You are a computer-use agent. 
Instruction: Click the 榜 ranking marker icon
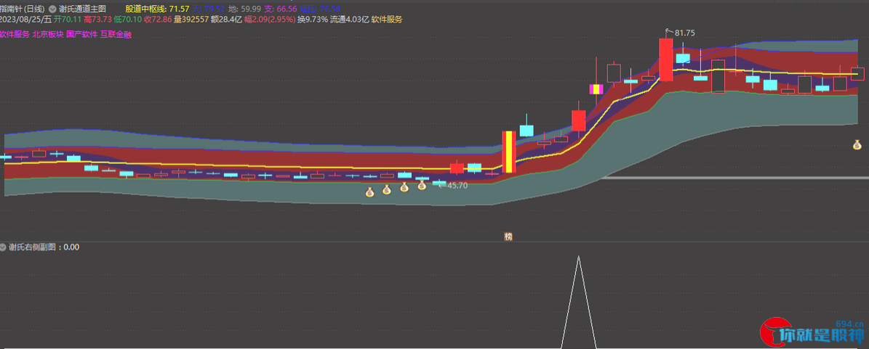(x=508, y=237)
